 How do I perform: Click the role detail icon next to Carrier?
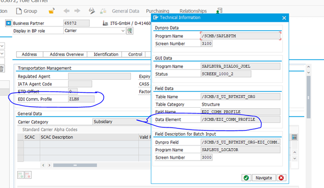click(x=130, y=31)
